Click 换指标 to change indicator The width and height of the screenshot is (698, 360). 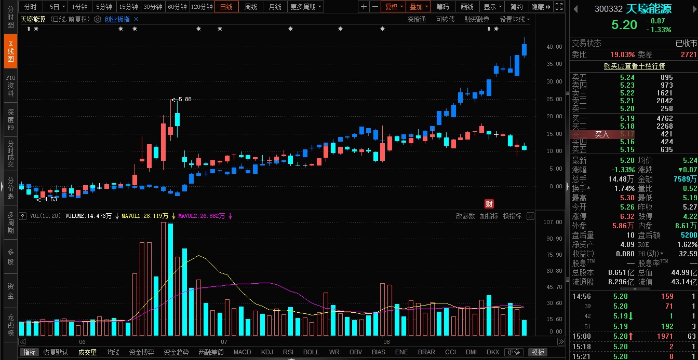512,216
